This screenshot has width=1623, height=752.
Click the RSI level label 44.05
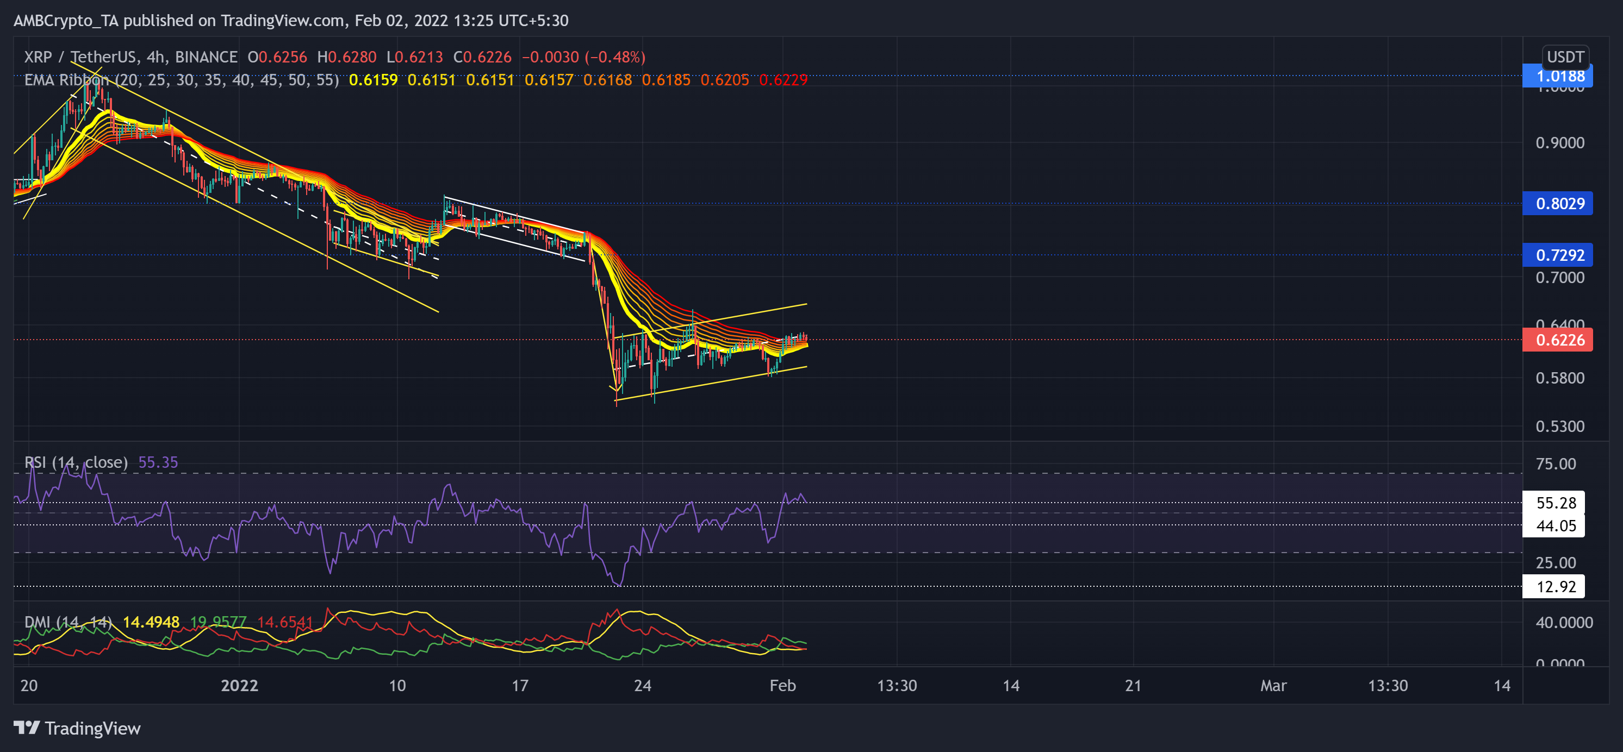[x=1554, y=526]
